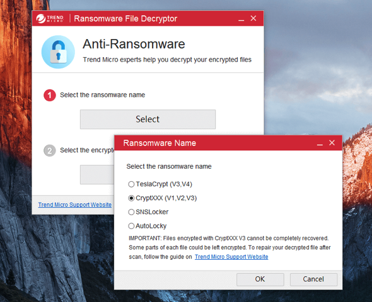Click the IMPORTANT CryptXXX V3 notice text
372x302 pixels.
point(230,247)
